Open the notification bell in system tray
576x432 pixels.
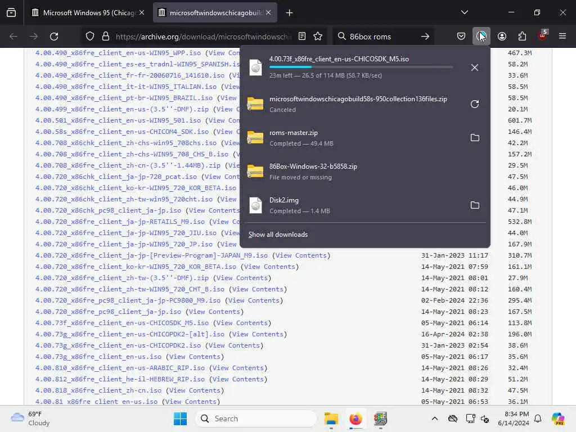(x=538, y=418)
